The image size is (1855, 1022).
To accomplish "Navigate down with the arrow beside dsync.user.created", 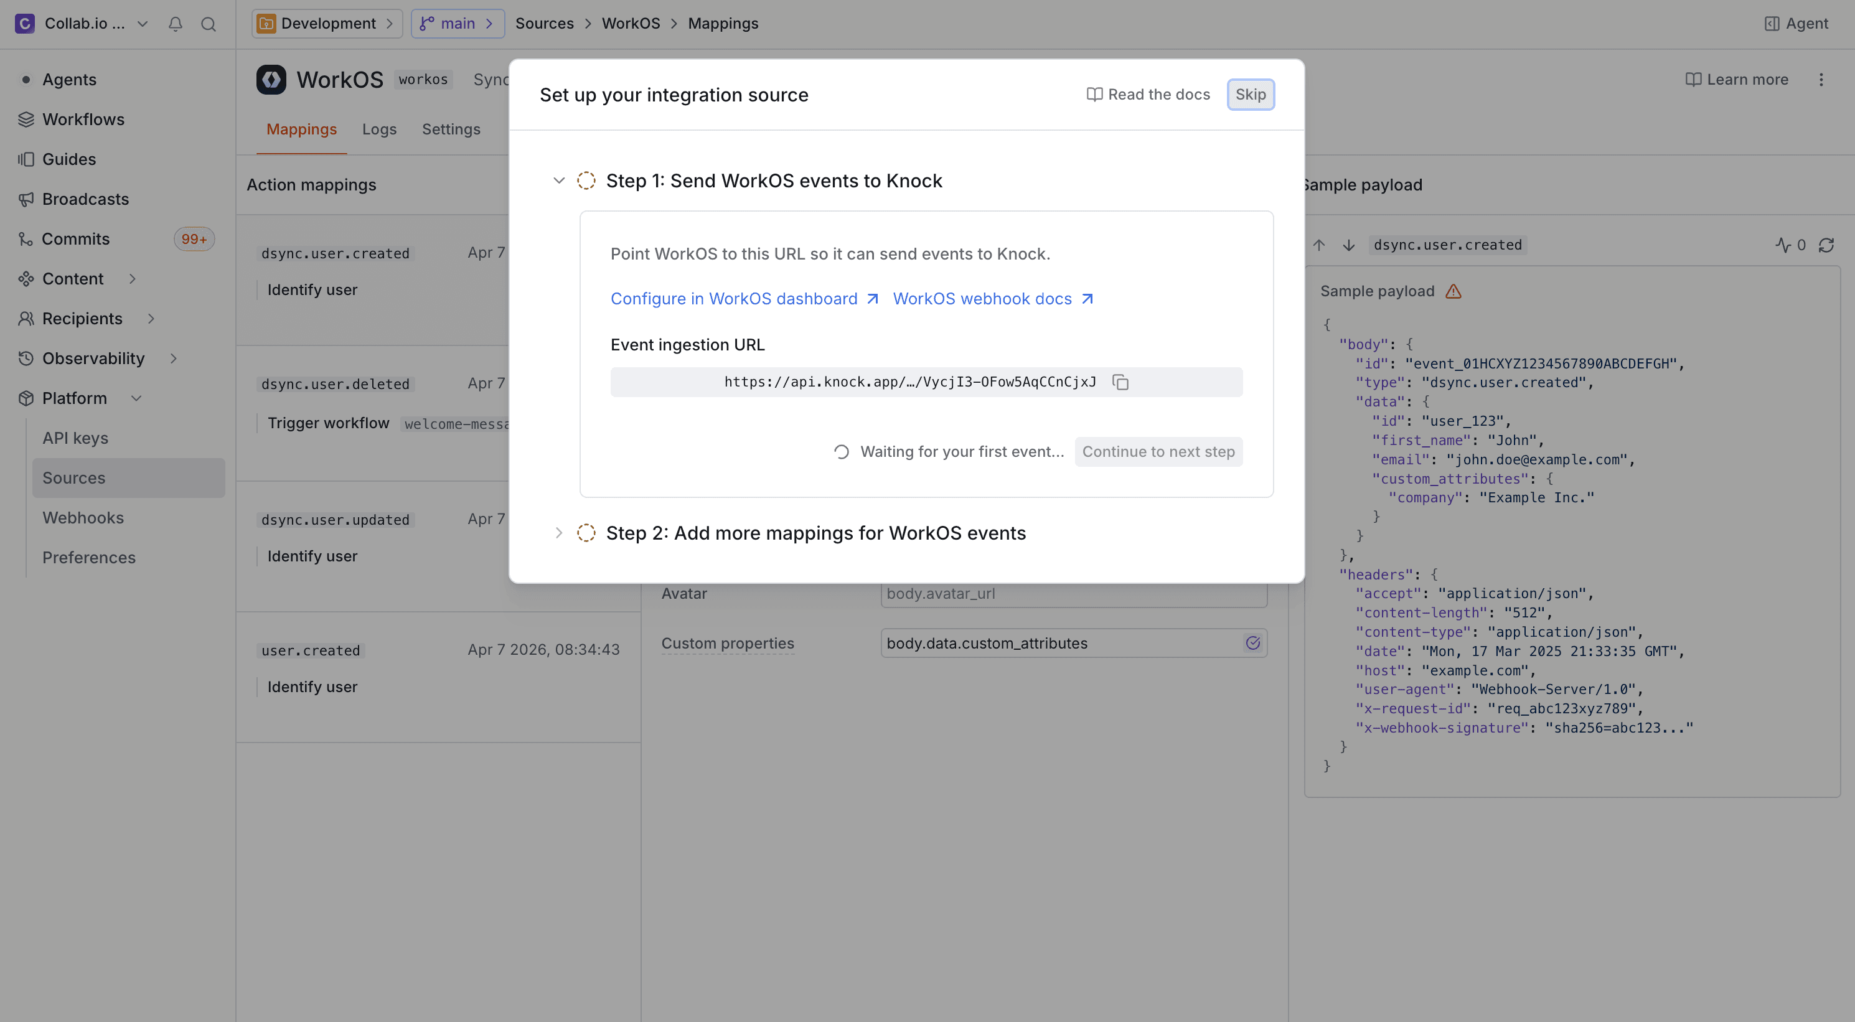I will click(x=1348, y=245).
